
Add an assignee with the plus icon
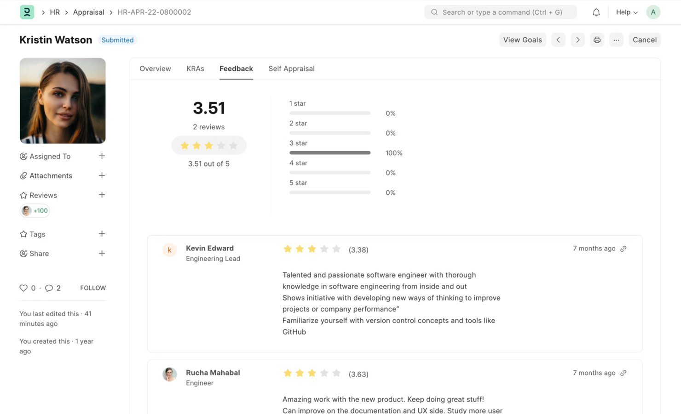[102, 156]
